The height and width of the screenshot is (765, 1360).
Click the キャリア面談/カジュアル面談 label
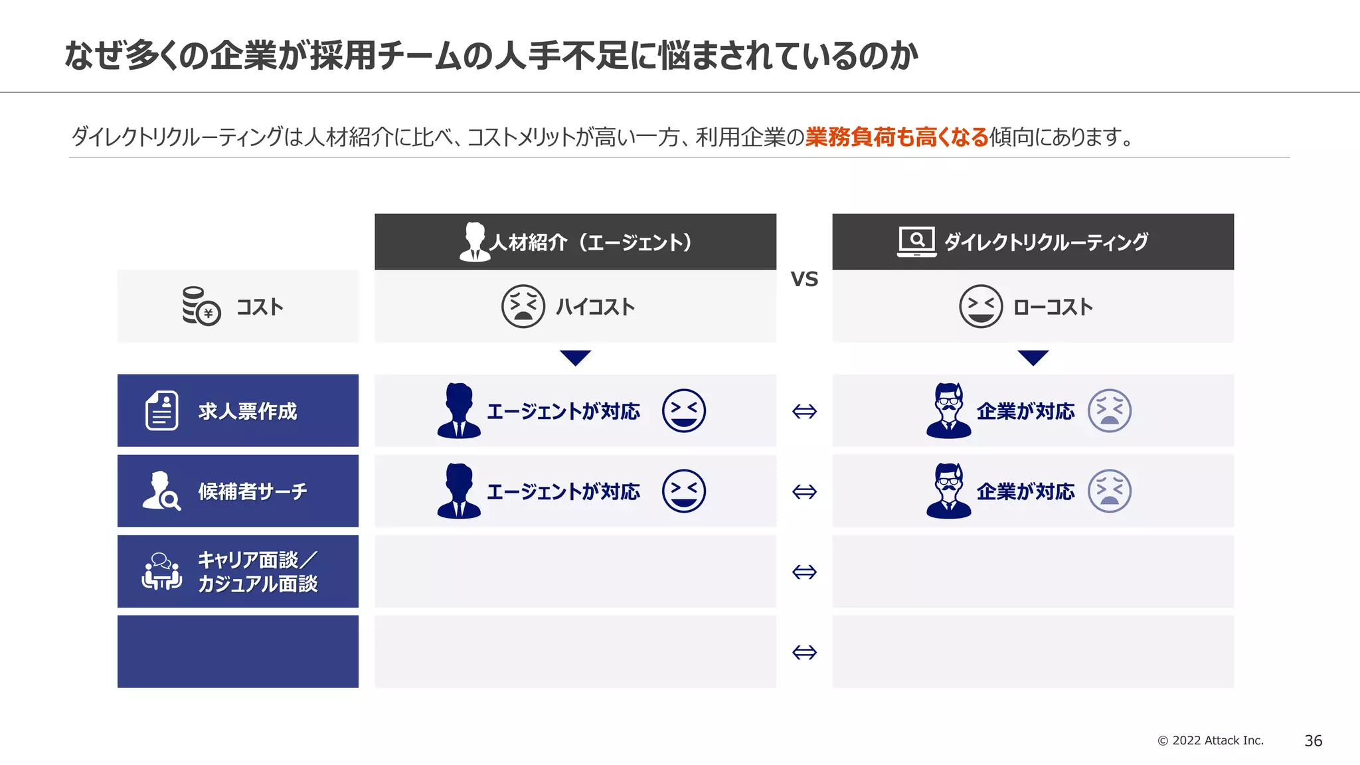pyautogui.click(x=258, y=572)
